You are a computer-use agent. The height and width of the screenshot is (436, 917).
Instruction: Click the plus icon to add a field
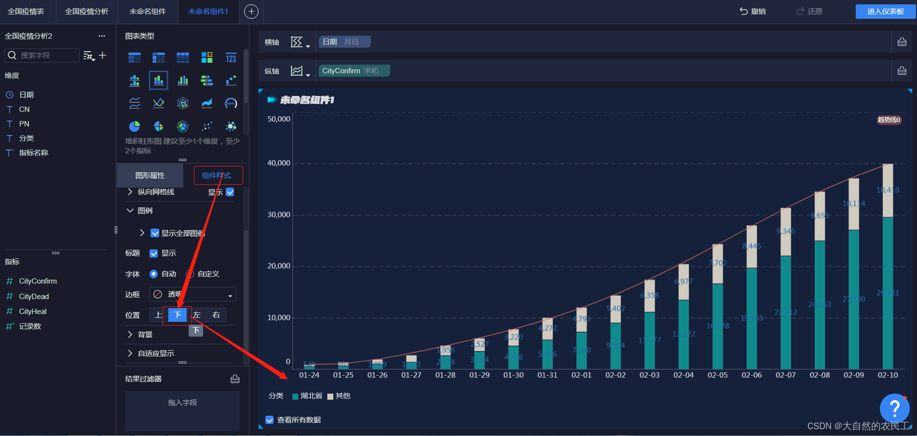tap(102, 55)
